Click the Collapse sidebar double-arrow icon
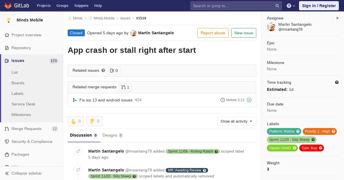The height and width of the screenshot is (180, 344). pos(7,173)
